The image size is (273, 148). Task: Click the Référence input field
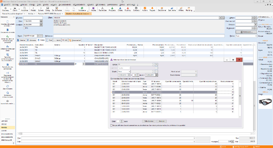(139, 36)
